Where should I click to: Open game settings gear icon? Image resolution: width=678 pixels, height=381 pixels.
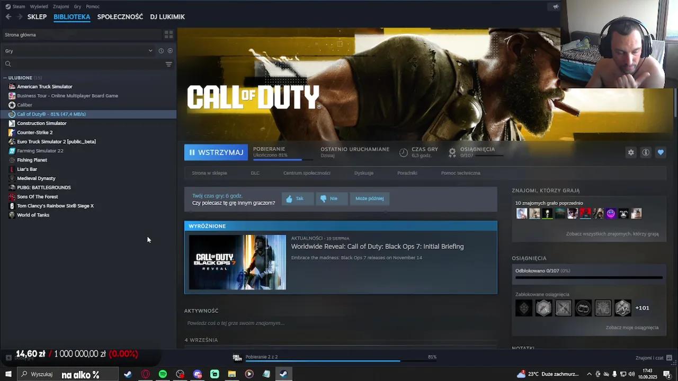tap(631, 152)
